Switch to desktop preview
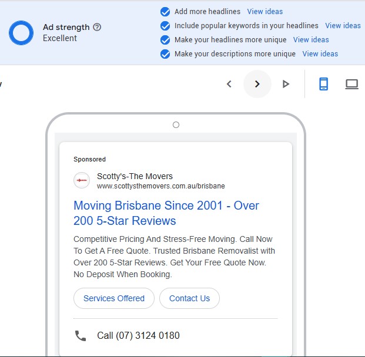 (351, 84)
